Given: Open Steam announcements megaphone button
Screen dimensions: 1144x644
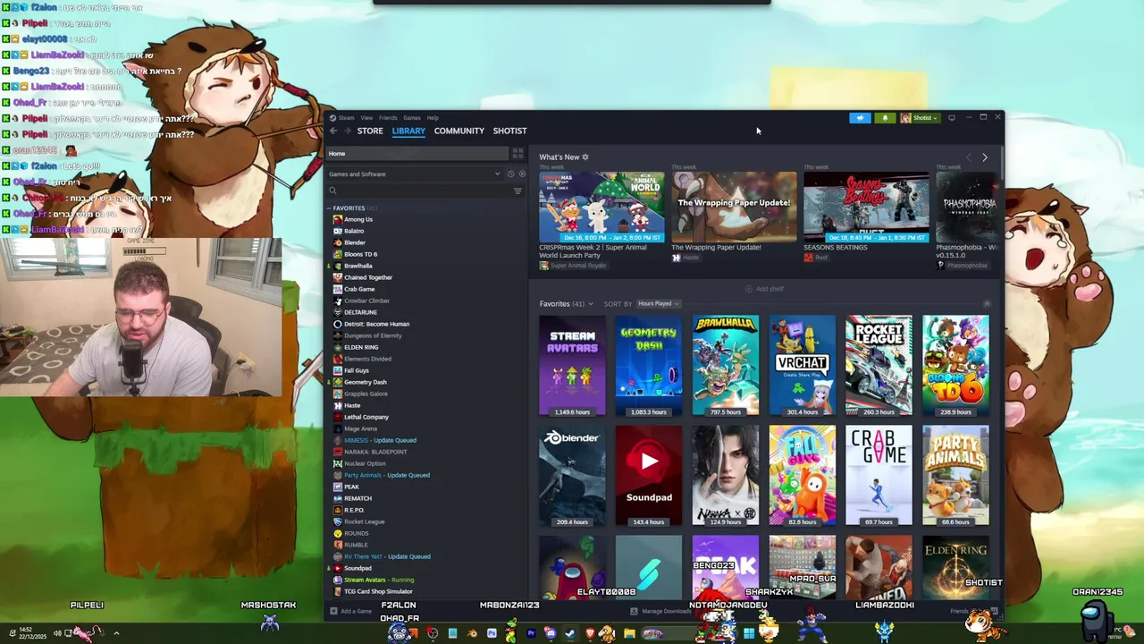Looking at the screenshot, I should (x=860, y=118).
